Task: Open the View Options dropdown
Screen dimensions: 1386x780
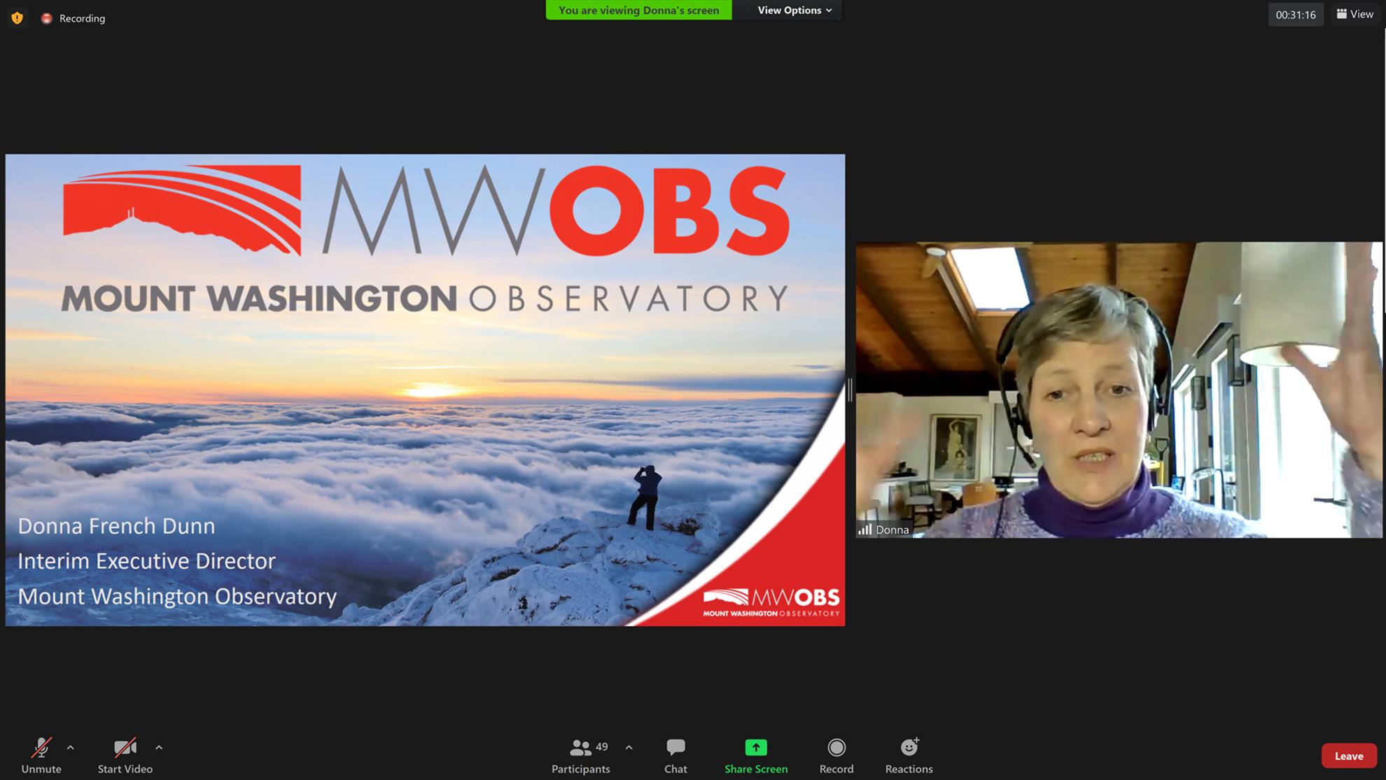Action: [x=794, y=10]
